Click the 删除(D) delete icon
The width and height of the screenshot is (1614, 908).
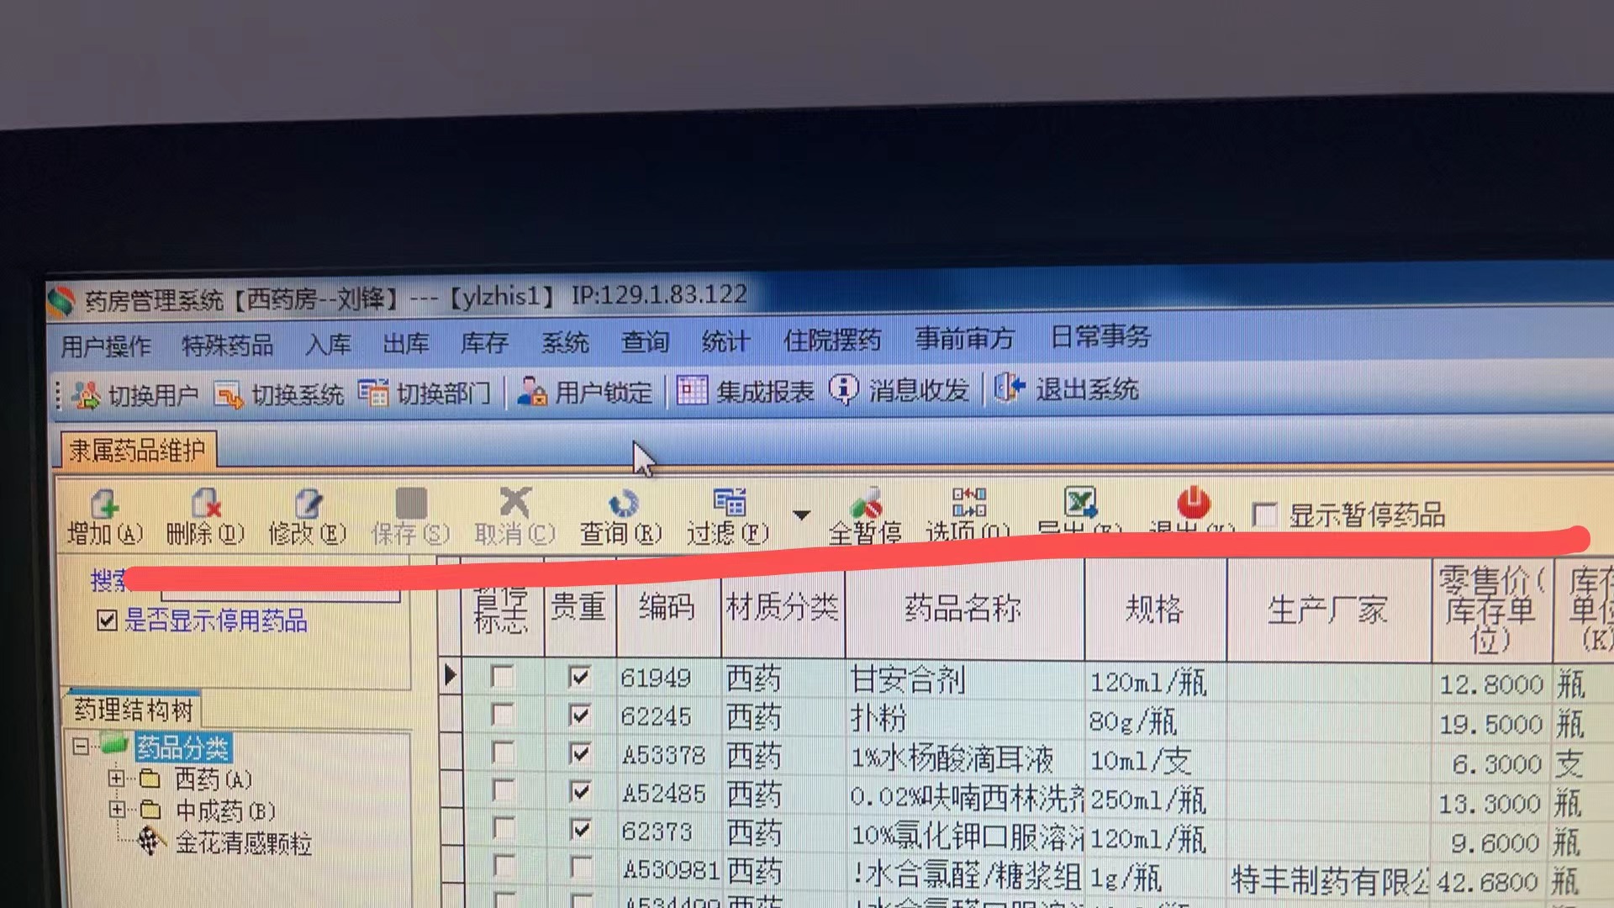pyautogui.click(x=205, y=504)
